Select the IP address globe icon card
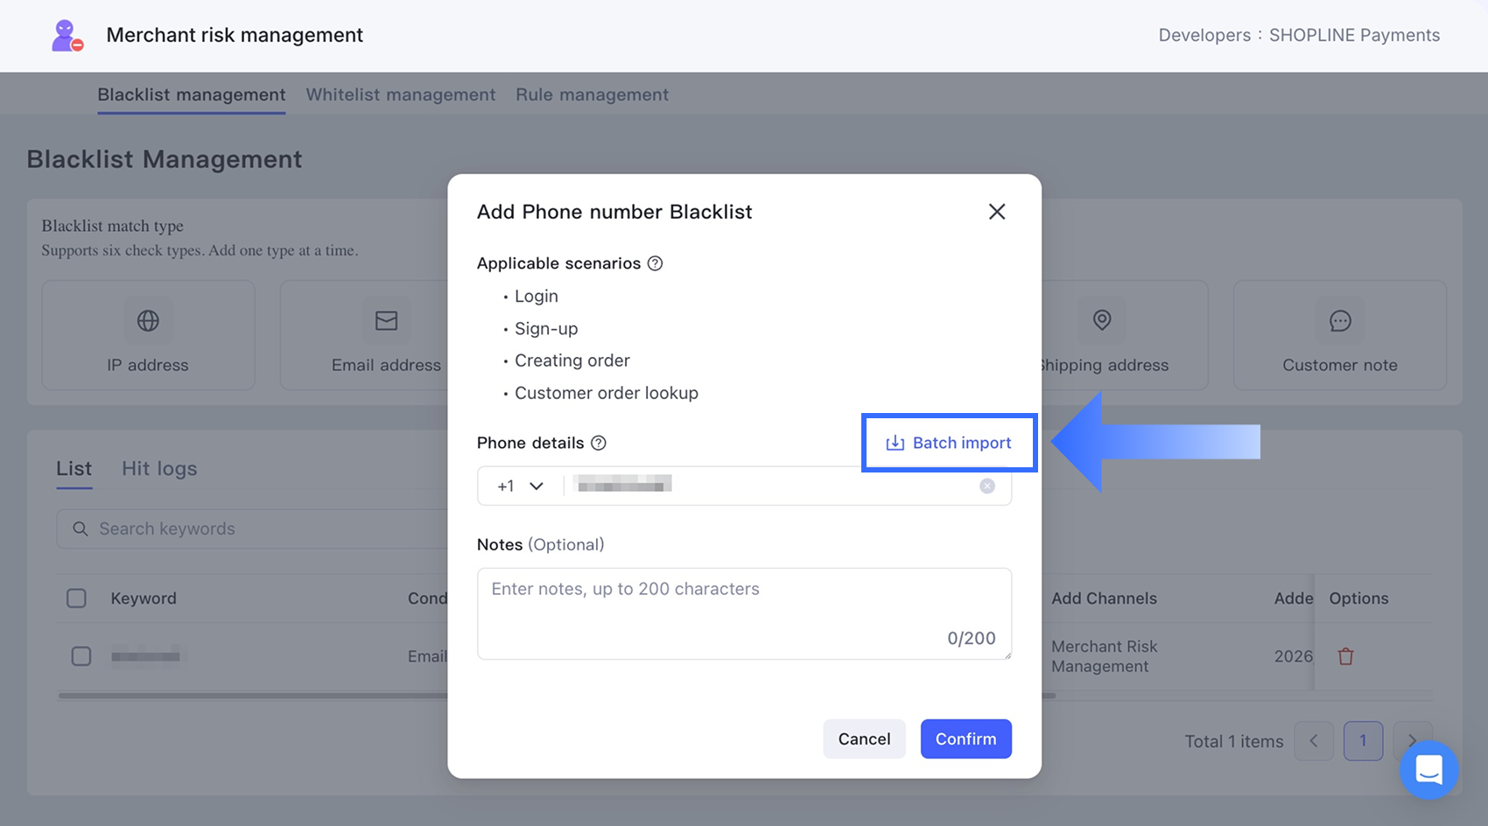 (x=148, y=335)
